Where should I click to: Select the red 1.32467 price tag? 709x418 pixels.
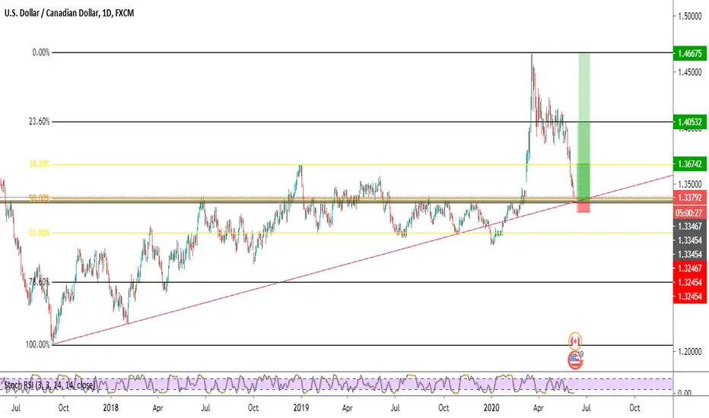click(689, 268)
